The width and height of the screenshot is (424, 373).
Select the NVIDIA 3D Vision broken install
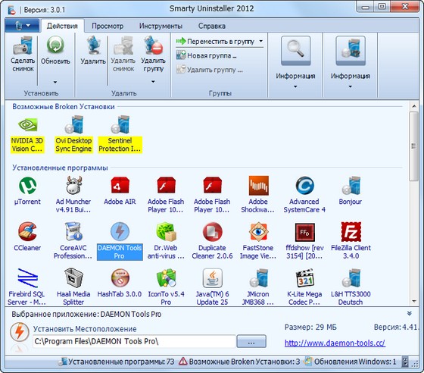(x=27, y=134)
